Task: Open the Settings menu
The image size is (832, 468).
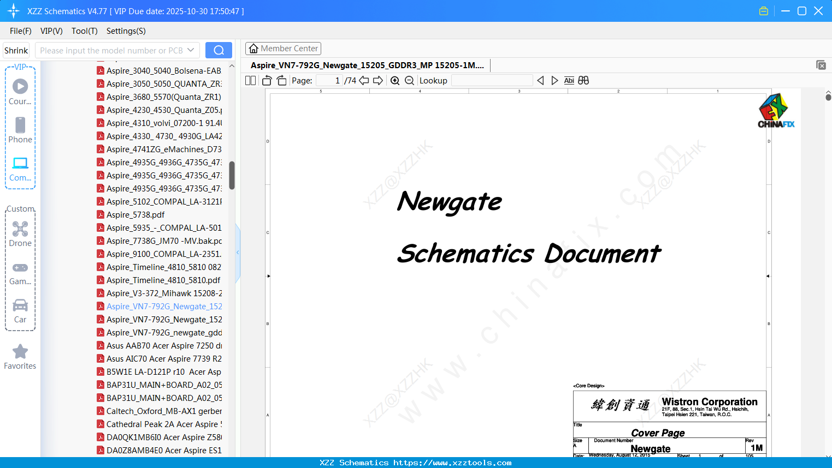Action: pyautogui.click(x=126, y=31)
